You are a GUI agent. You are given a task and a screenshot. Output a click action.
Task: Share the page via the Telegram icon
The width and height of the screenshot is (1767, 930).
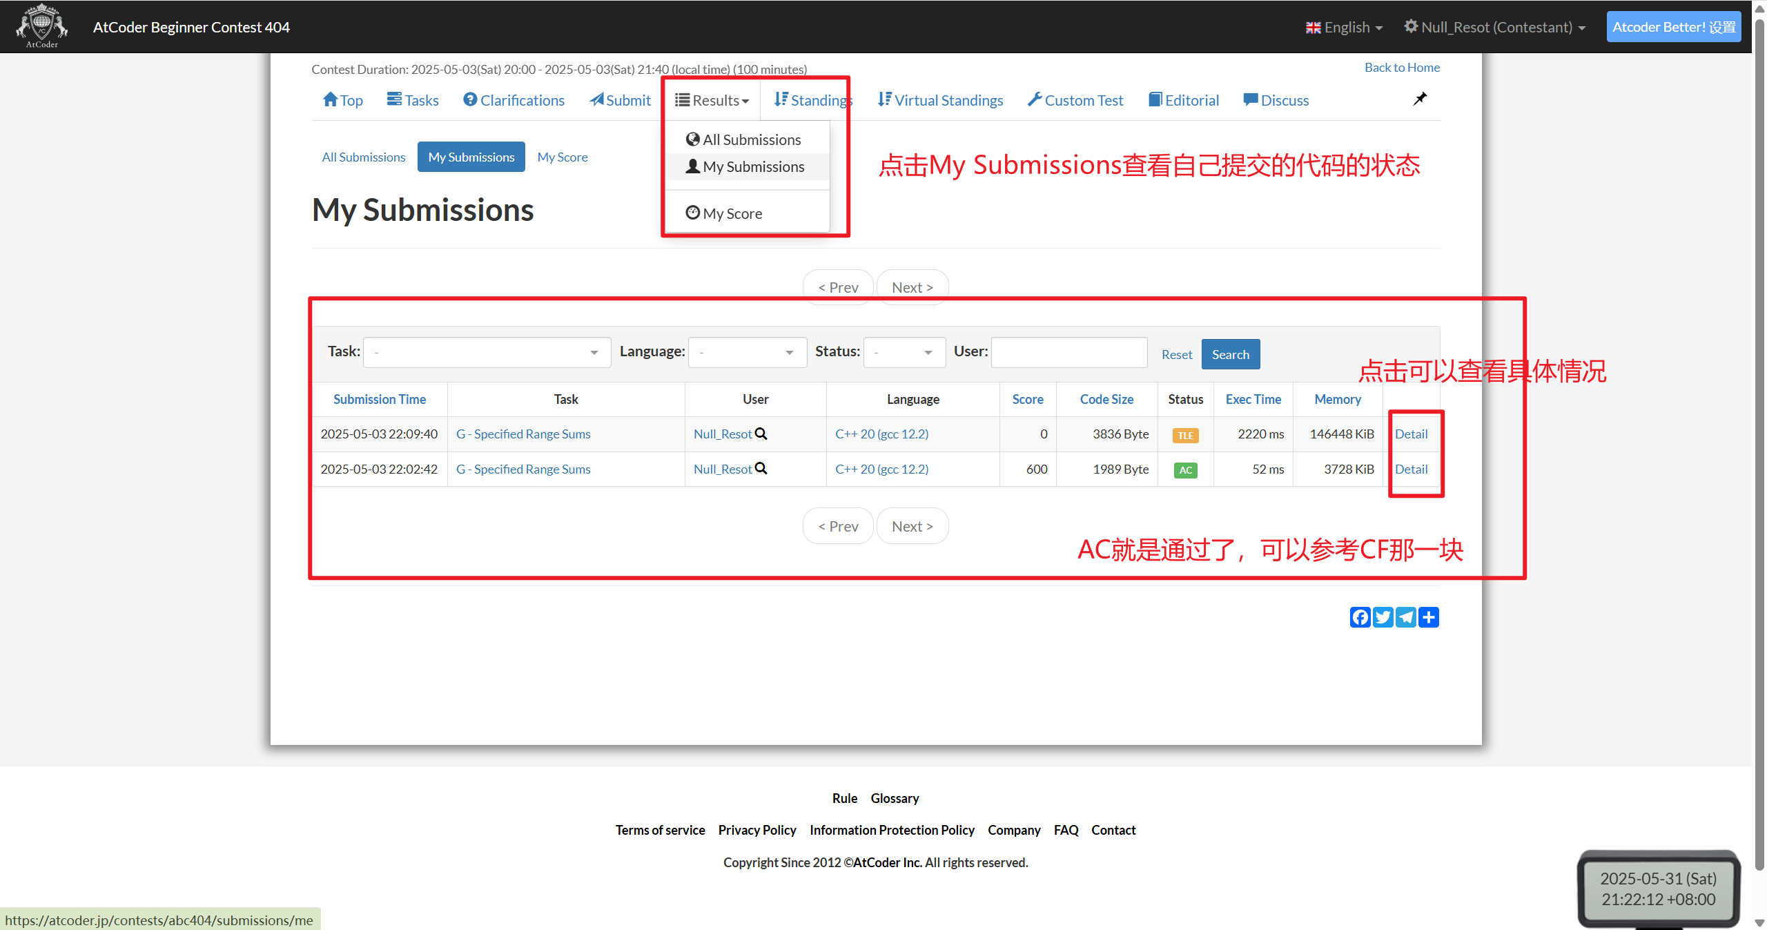[1405, 617]
